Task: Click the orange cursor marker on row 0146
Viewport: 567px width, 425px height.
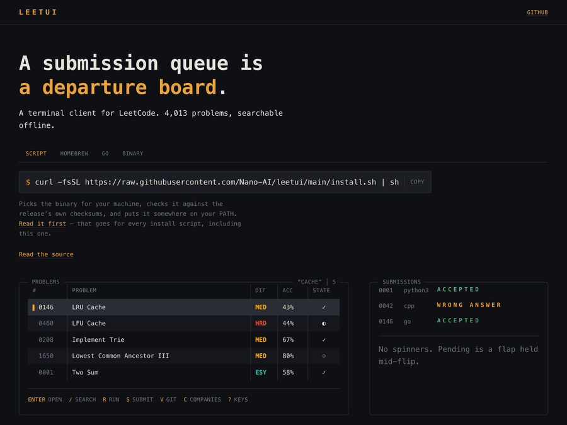Action: coord(33,307)
